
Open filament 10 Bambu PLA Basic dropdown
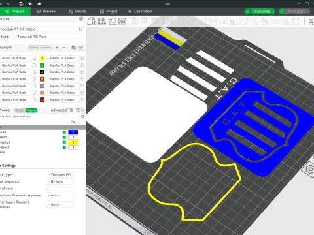click(x=62, y=86)
